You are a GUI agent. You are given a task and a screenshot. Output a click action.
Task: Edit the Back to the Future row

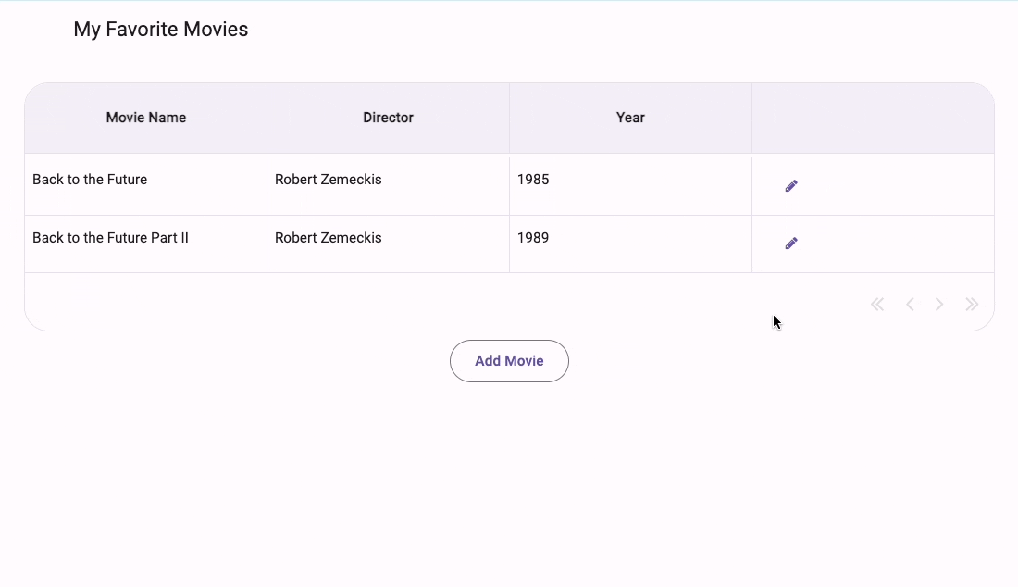tap(790, 186)
